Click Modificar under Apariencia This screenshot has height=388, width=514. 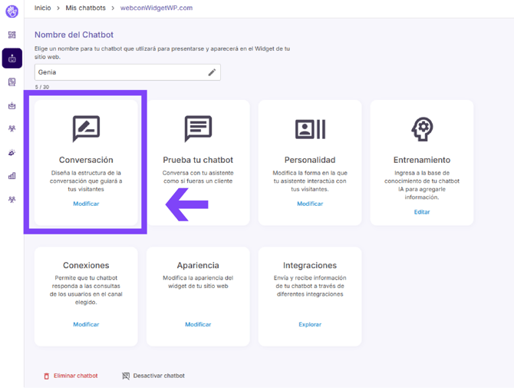[x=198, y=324]
